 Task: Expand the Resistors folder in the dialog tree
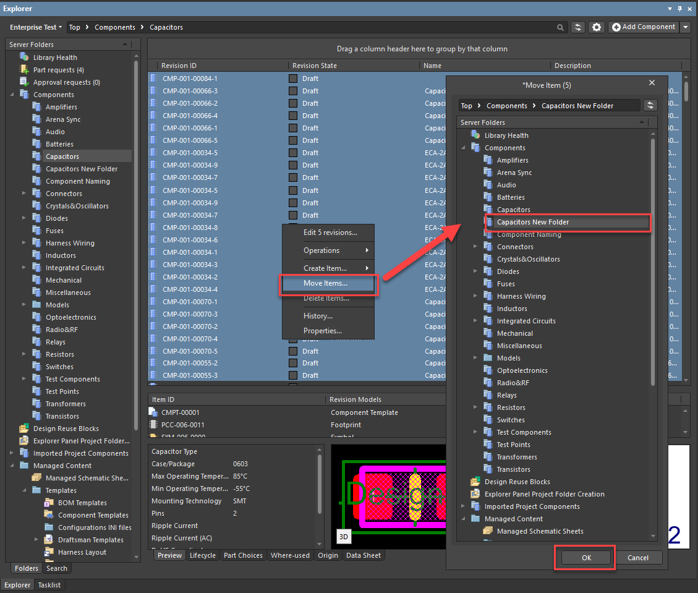coord(475,407)
